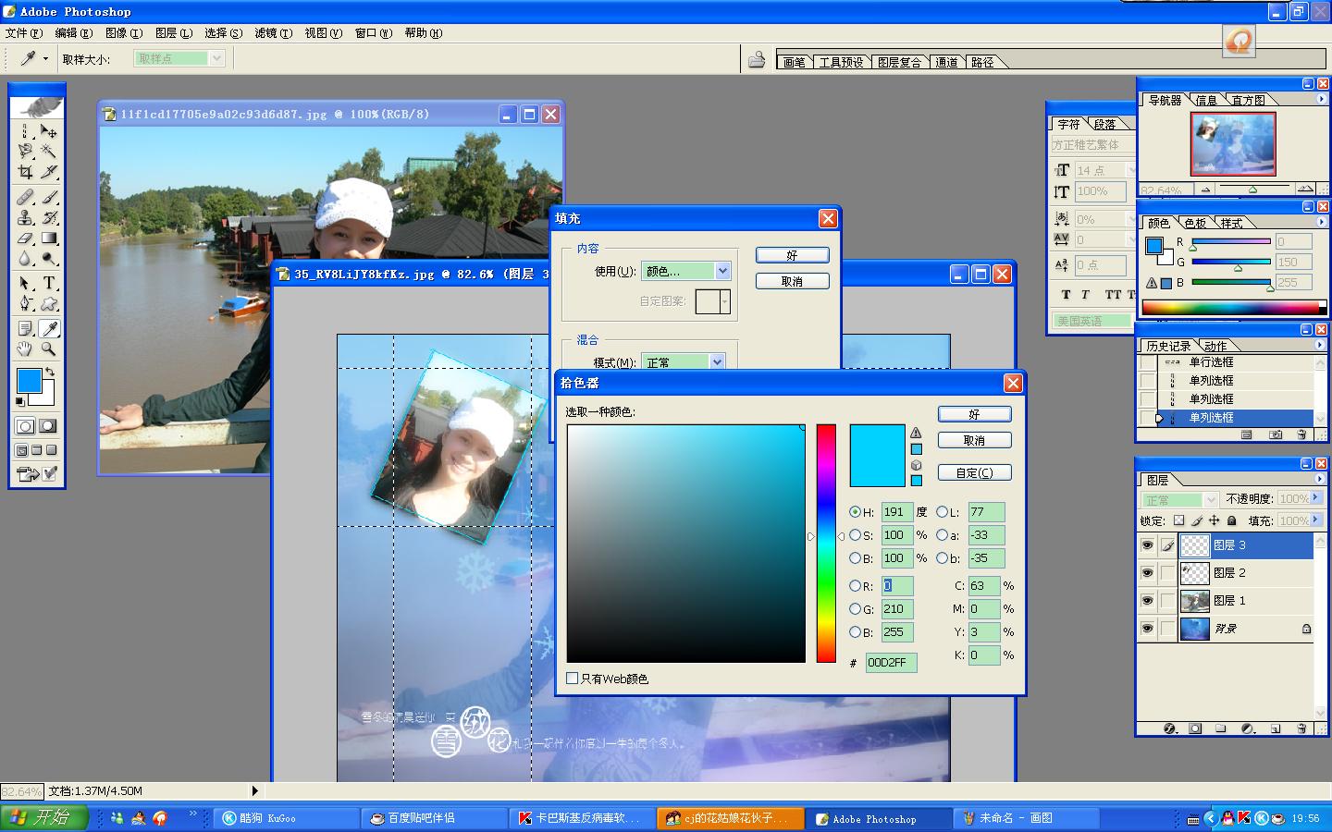Hide layer 图层 1 via eye icon
Image resolution: width=1332 pixels, height=832 pixels.
pyautogui.click(x=1147, y=601)
